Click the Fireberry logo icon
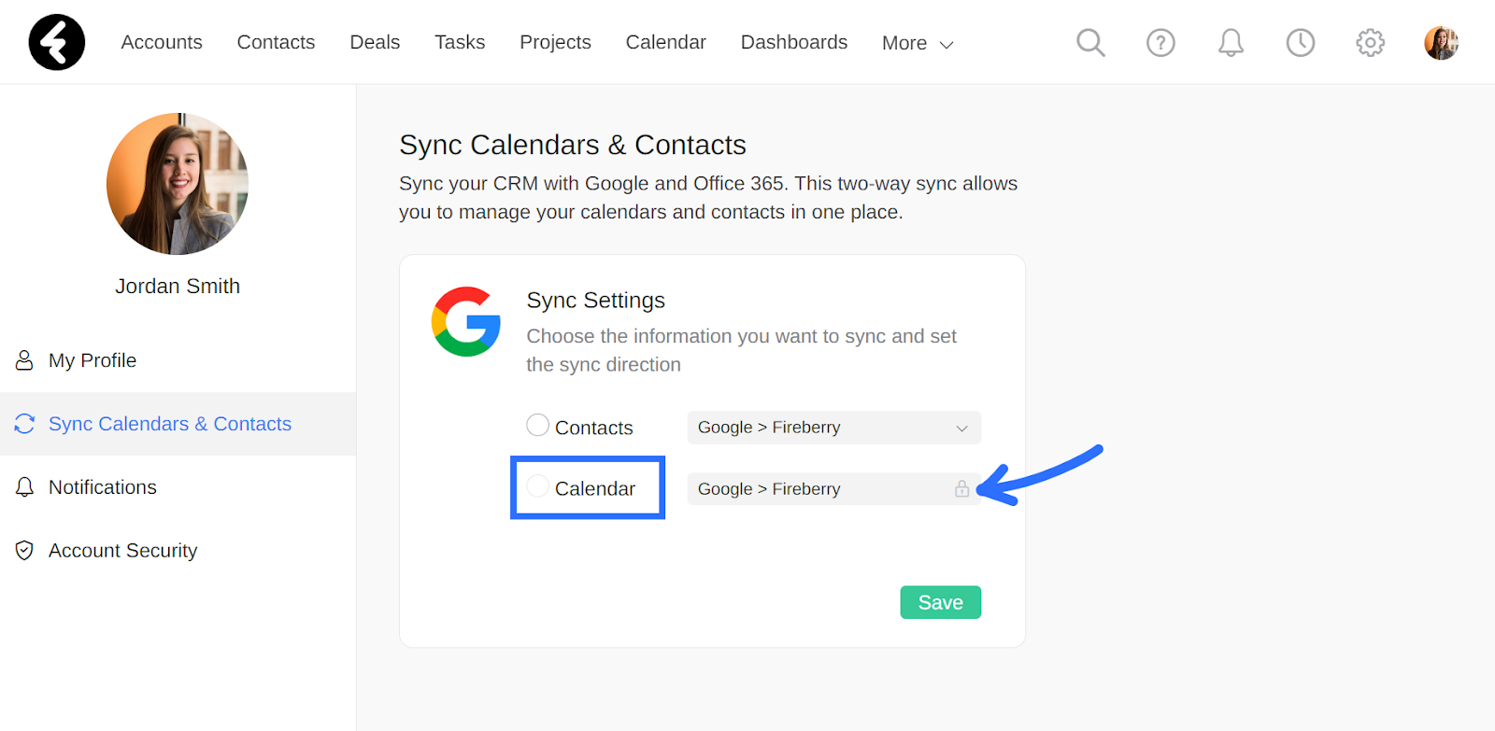This screenshot has width=1495, height=731. click(x=57, y=42)
